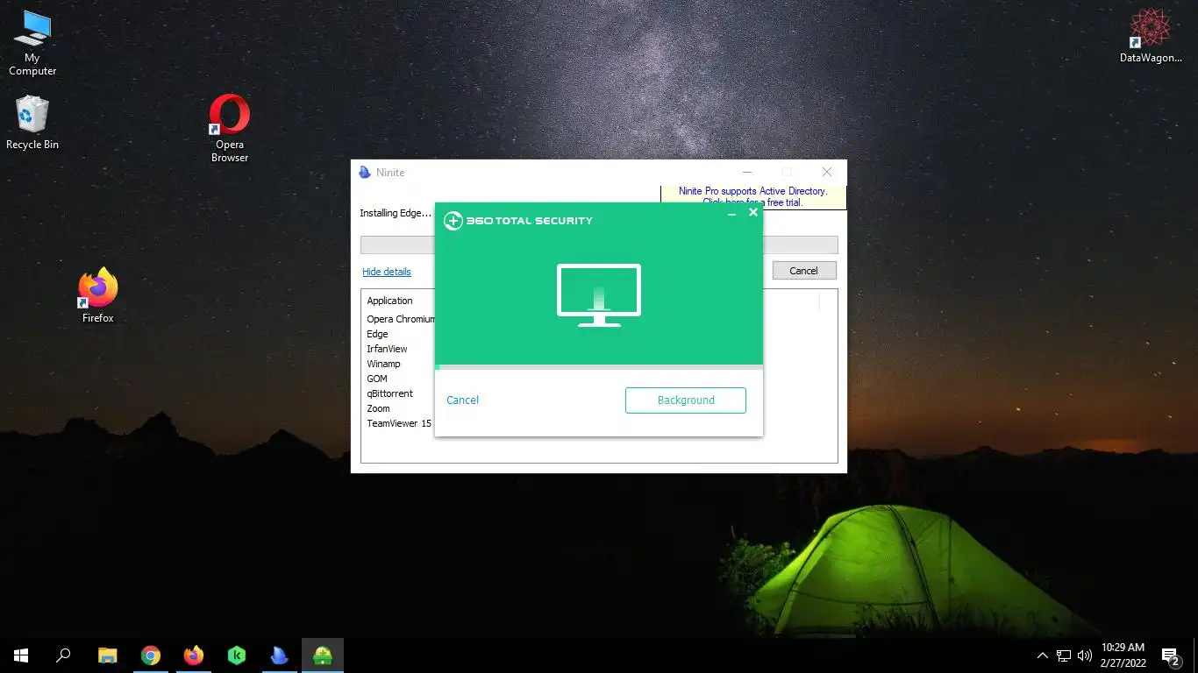Select the Winamp row in Ninite

pyautogui.click(x=383, y=364)
